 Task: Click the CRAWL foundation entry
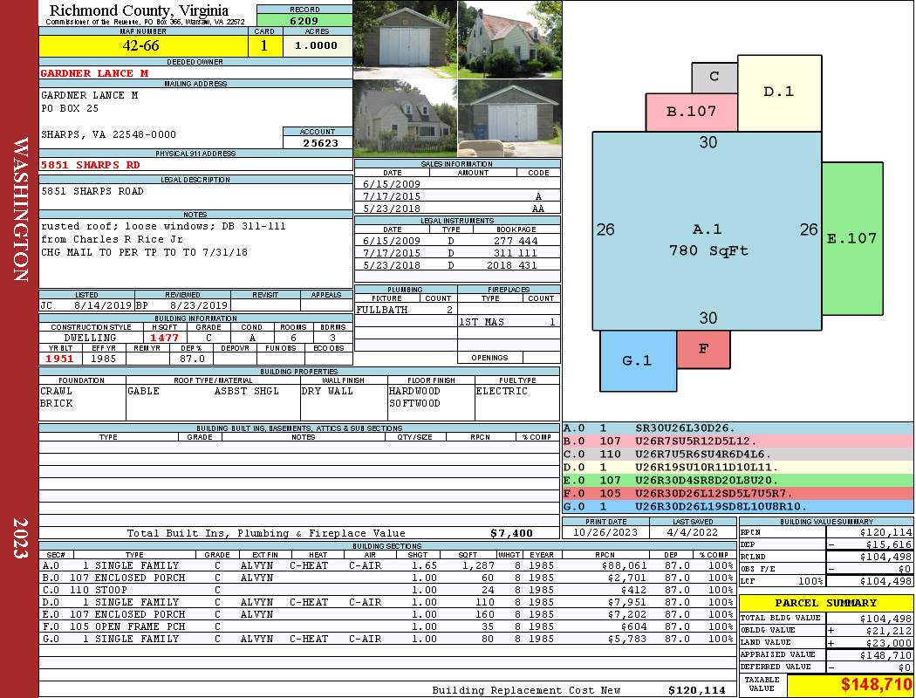56,391
